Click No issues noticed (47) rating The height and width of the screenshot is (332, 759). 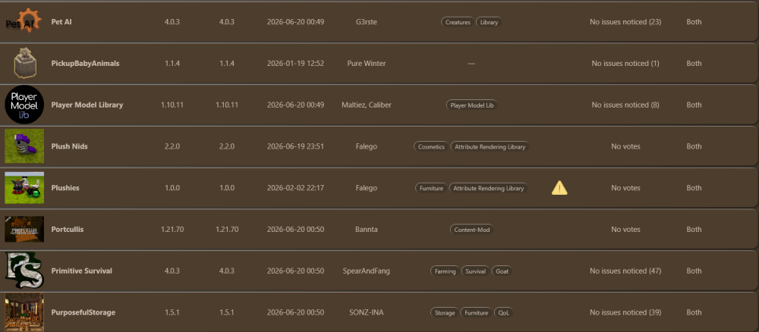coord(625,271)
